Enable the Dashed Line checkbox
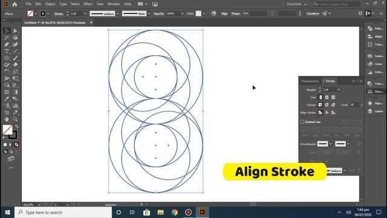 point(302,122)
